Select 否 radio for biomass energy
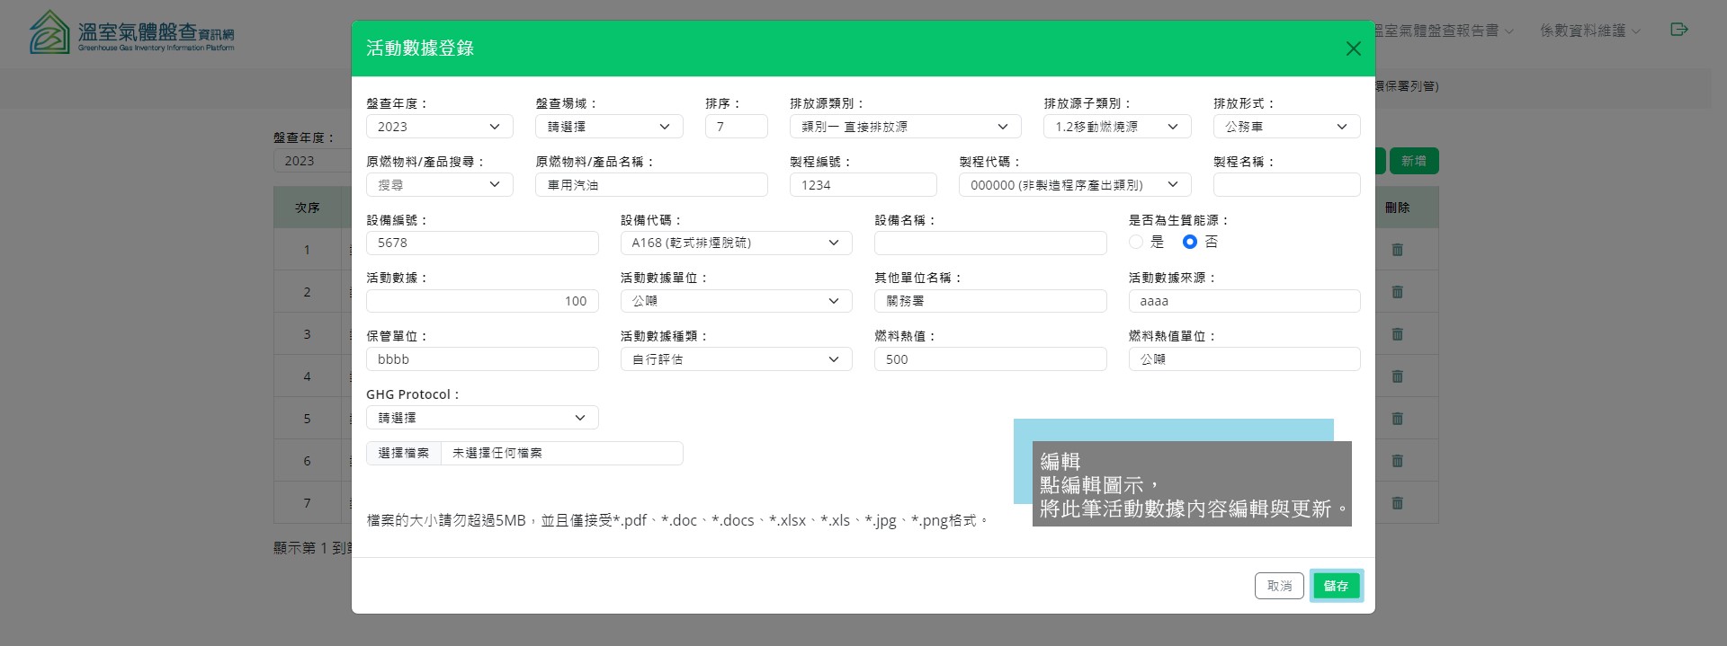The height and width of the screenshot is (646, 1727). [x=1189, y=242]
